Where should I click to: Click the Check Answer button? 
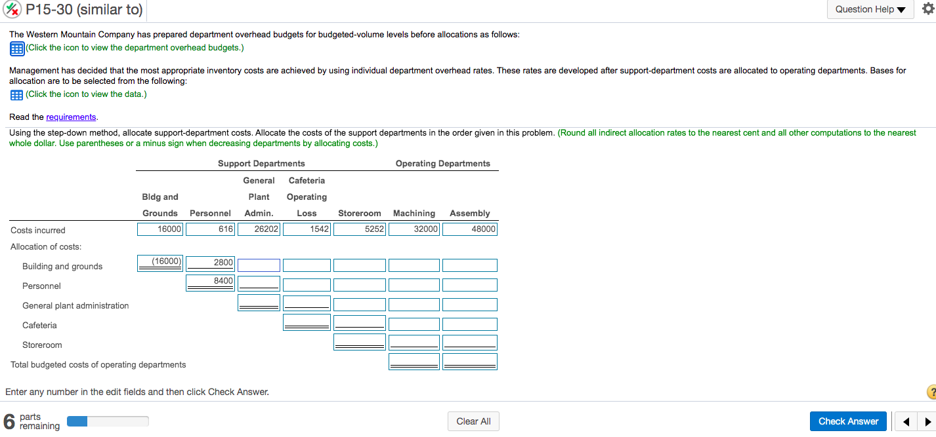coord(848,421)
